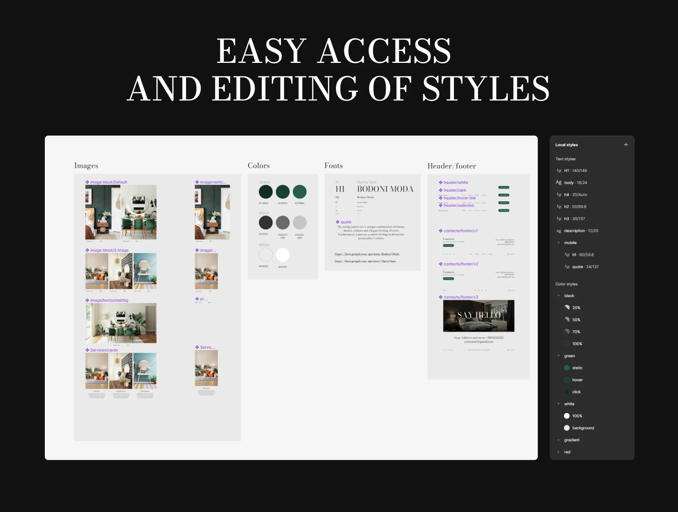Select white 100% color style swatch
The image size is (678, 512).
point(567,416)
